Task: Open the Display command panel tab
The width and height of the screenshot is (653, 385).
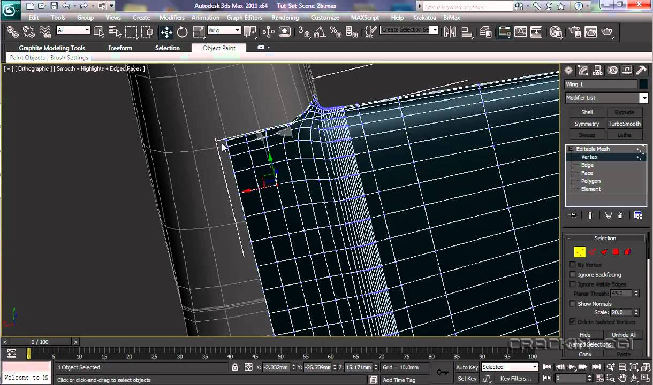Action: click(627, 70)
